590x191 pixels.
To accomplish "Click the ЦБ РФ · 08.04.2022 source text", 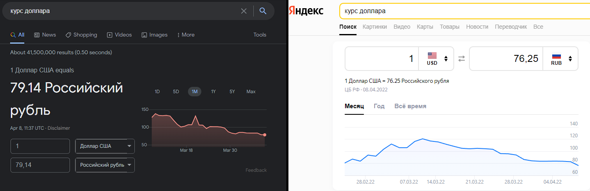I will pyautogui.click(x=366, y=89).
